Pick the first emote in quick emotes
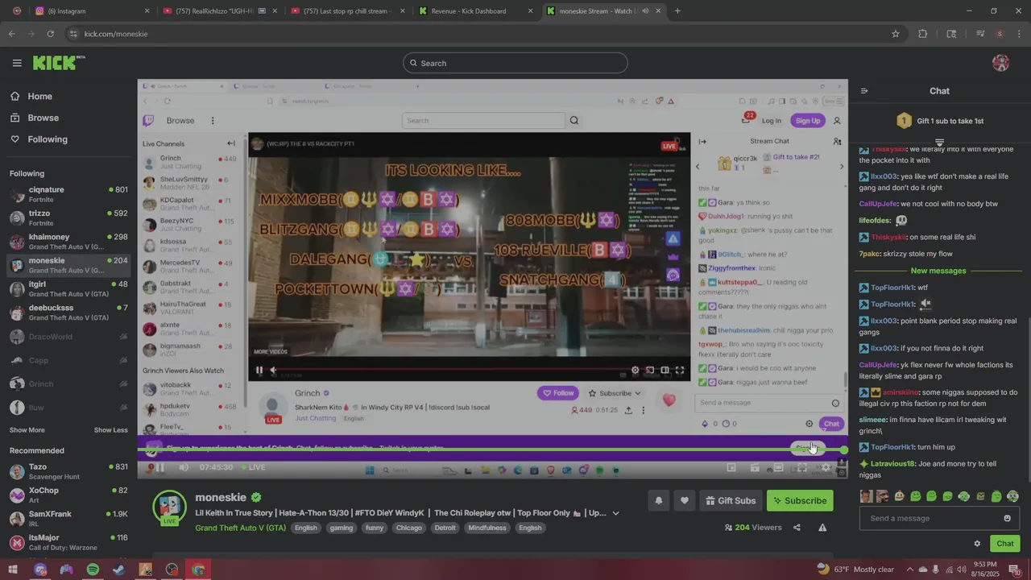The image size is (1031, 580). (866, 496)
